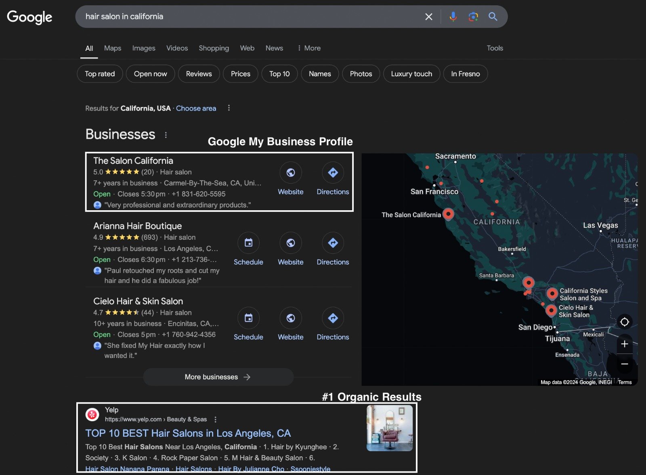The image size is (646, 475).
Task: Enable the In Fresno filter chip
Action: [x=465, y=74]
